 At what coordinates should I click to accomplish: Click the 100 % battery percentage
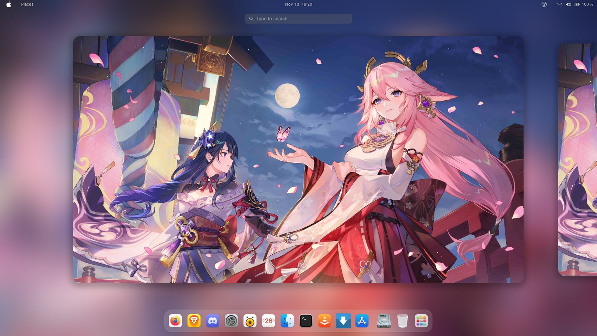tap(587, 4)
